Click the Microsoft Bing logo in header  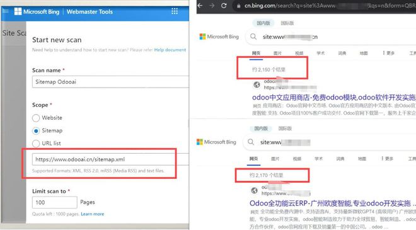point(37,11)
